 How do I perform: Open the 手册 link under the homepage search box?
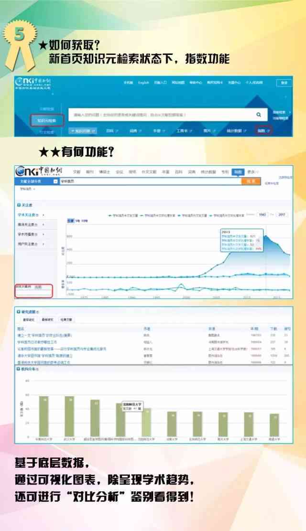pos(159,131)
